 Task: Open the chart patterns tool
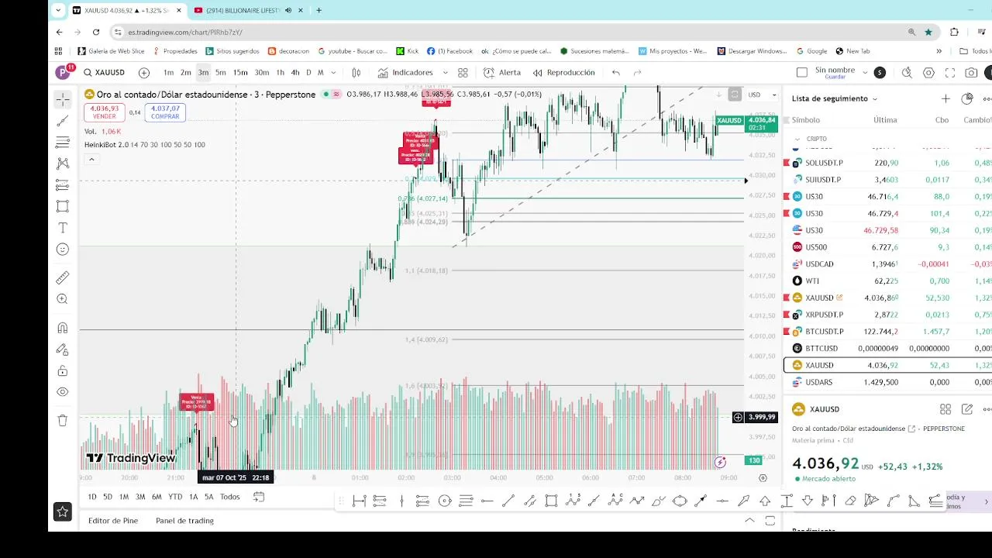[63, 164]
